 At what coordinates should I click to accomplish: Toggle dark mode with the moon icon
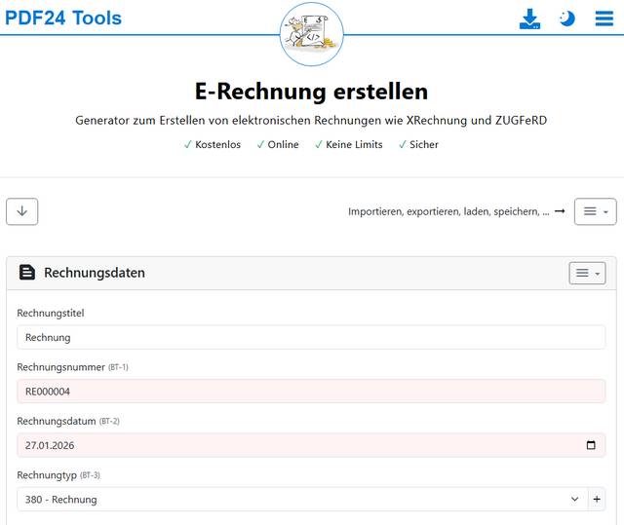(x=566, y=19)
